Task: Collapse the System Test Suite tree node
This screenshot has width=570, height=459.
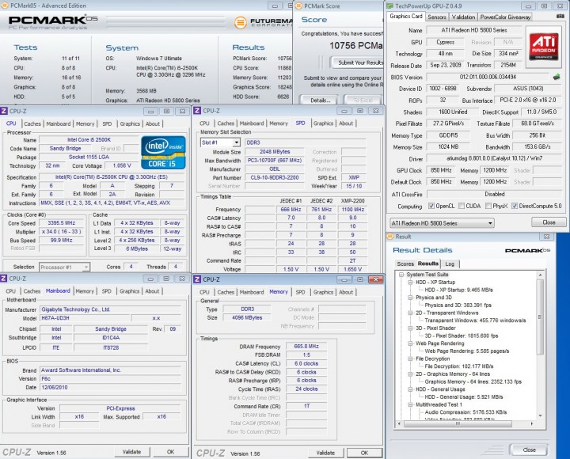Action: coord(401,275)
